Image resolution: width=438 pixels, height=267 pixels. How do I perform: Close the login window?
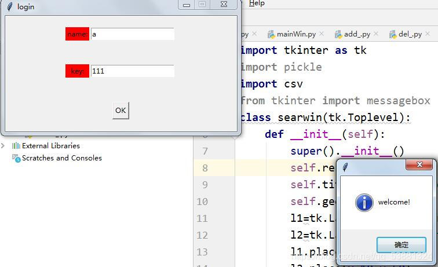coord(224,5)
